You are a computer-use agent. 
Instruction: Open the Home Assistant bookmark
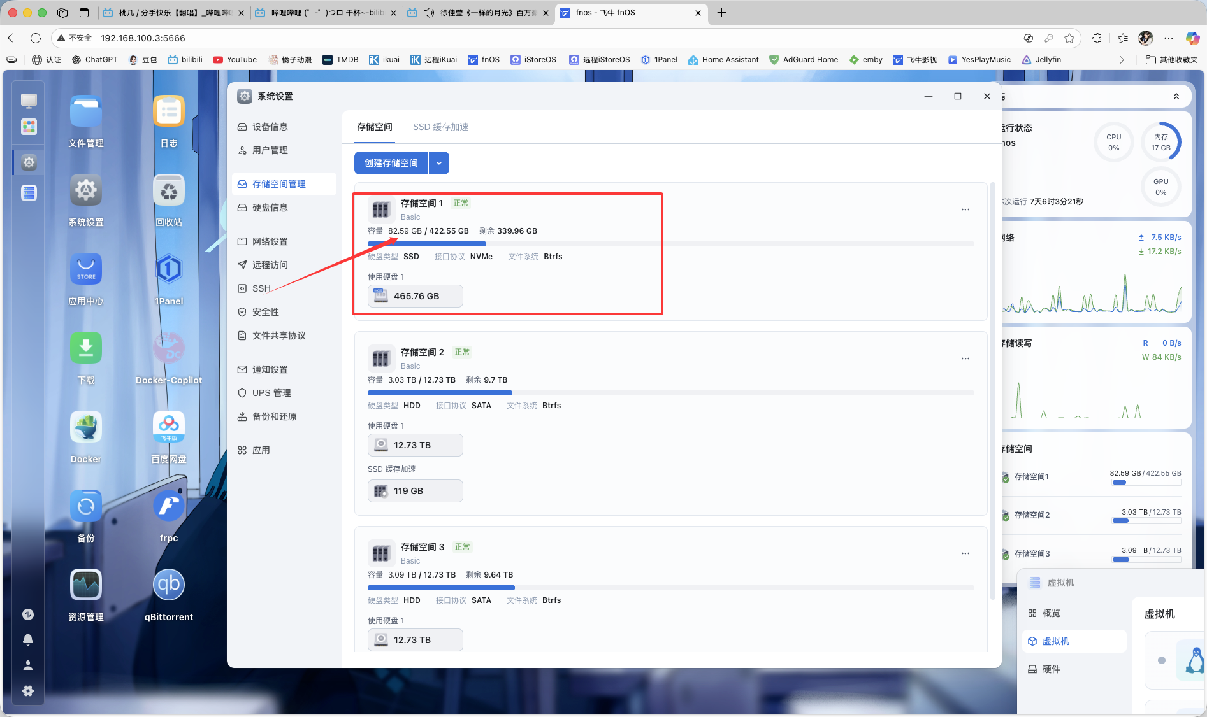[x=723, y=60]
